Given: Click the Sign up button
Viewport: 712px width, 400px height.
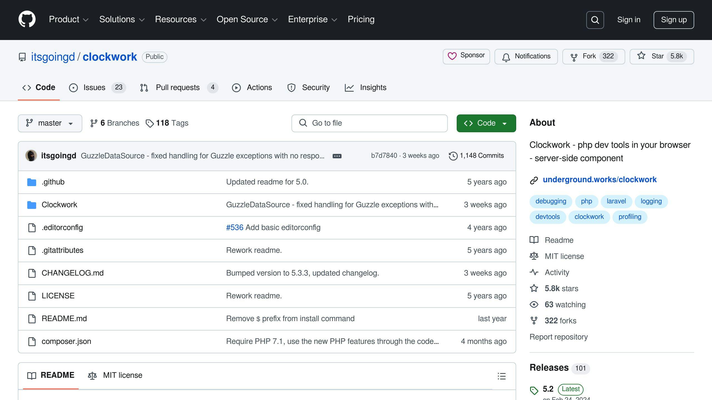Looking at the screenshot, I should (x=674, y=20).
